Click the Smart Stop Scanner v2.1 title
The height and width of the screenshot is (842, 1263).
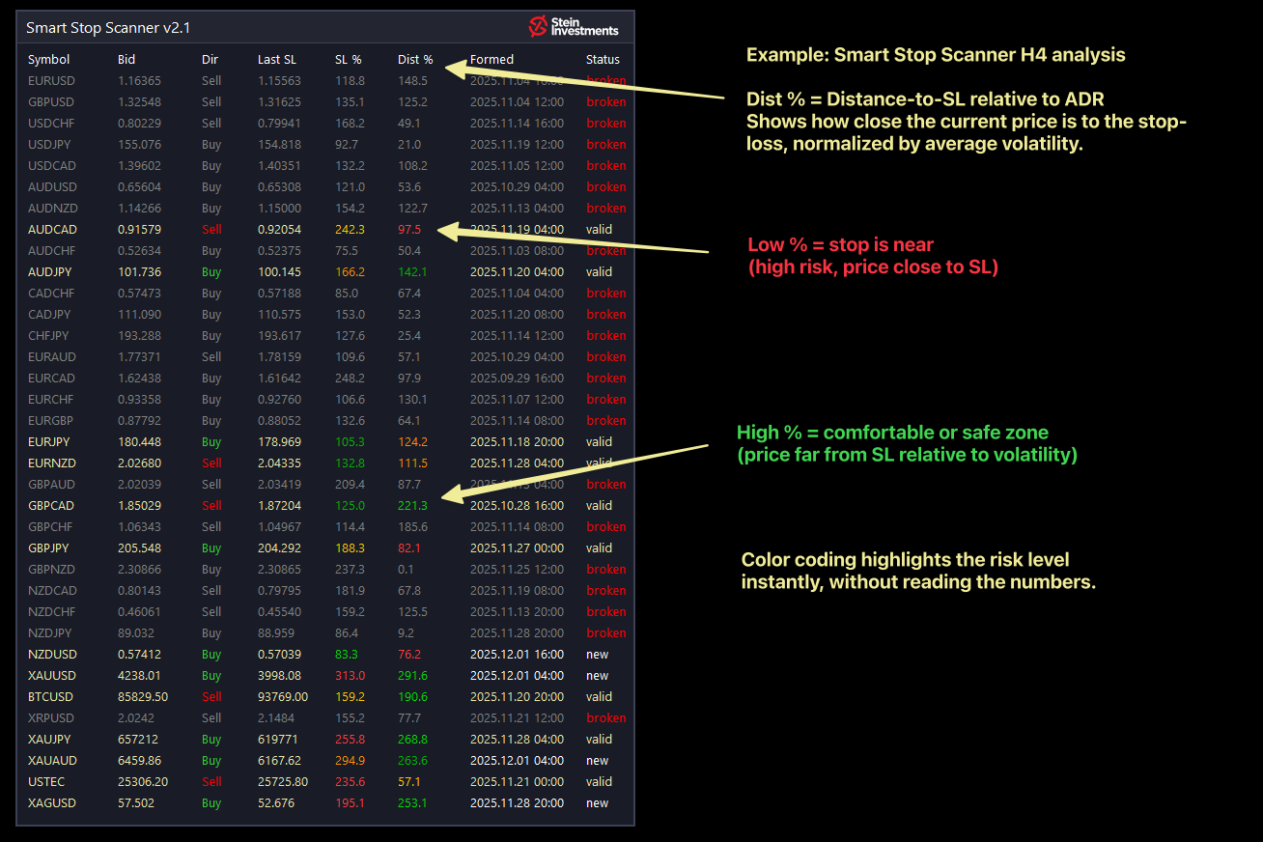point(108,28)
